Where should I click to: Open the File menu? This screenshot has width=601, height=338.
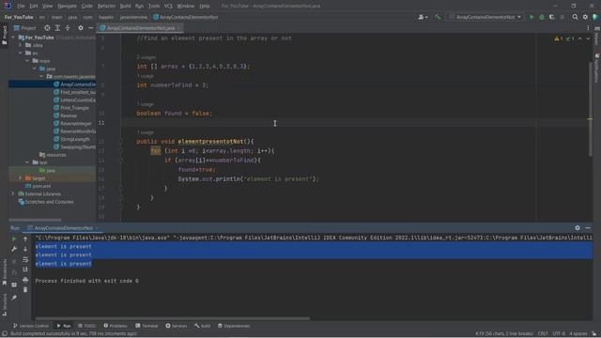coord(21,6)
